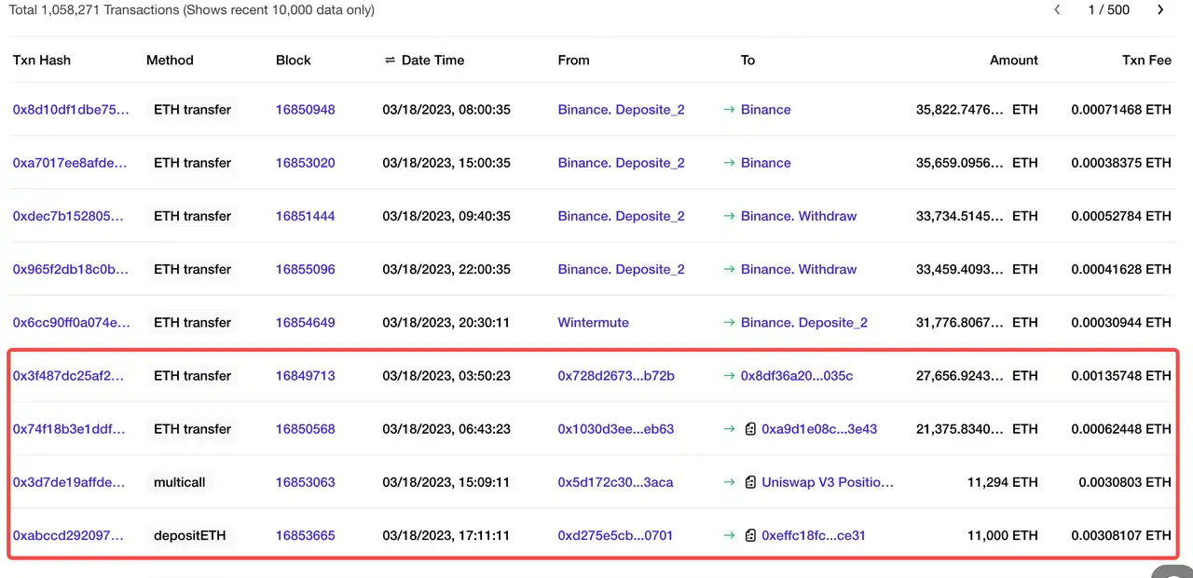Open the Uniswap V3 Positio... recipient
The height and width of the screenshot is (578, 1193).
tap(828, 482)
